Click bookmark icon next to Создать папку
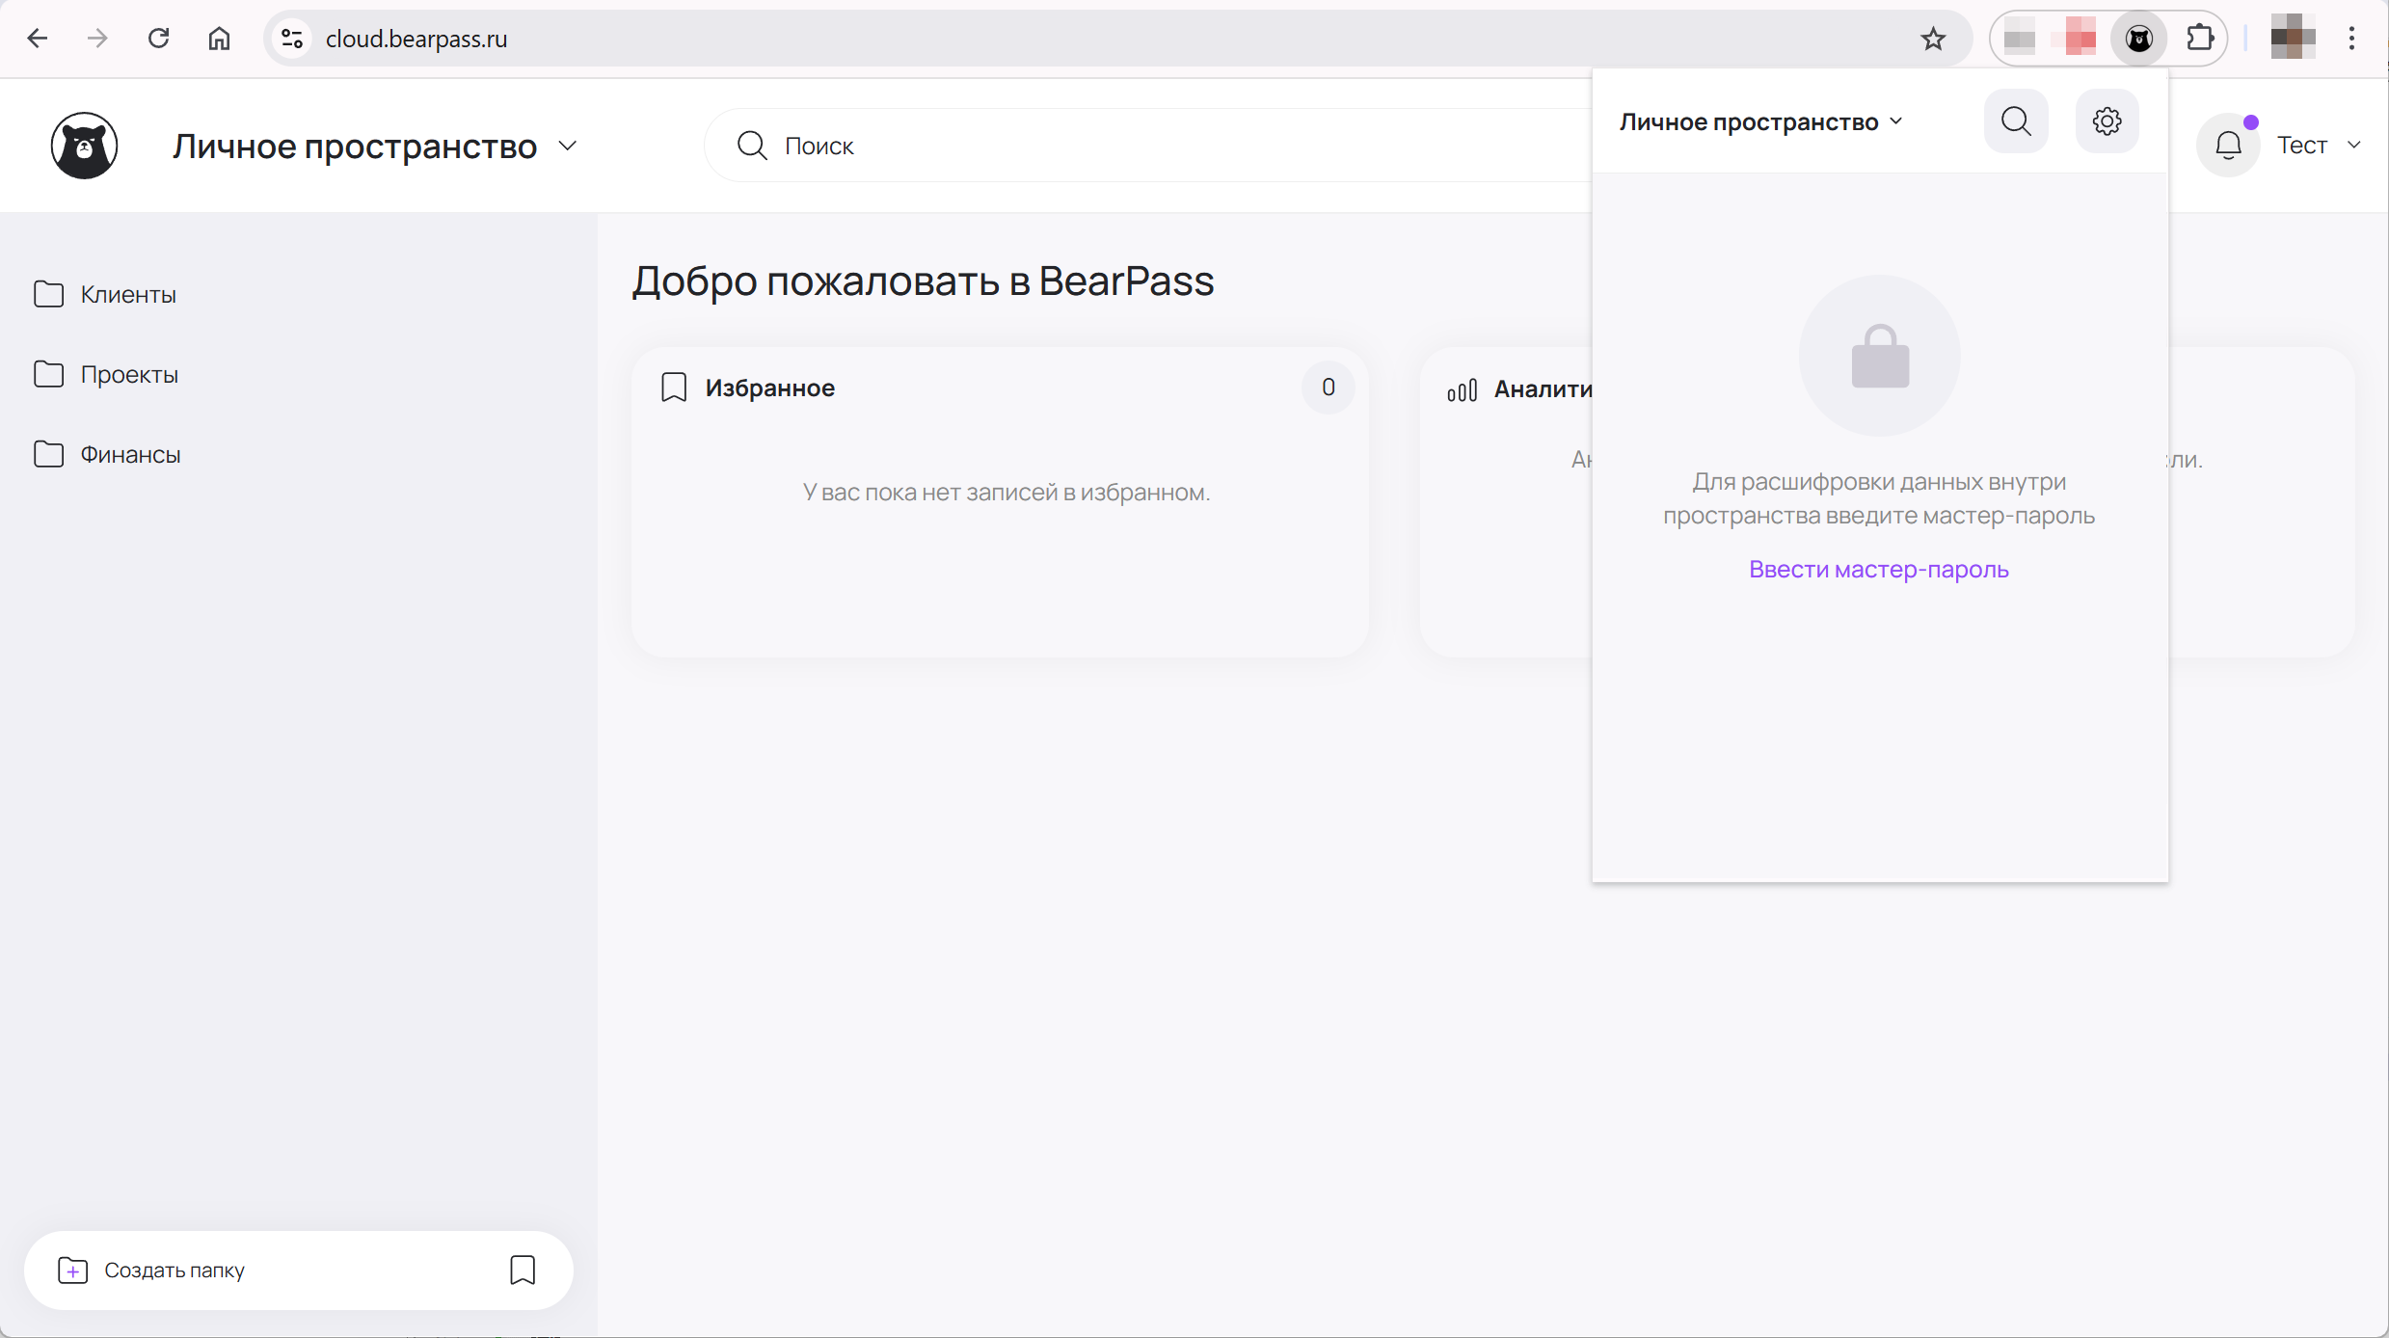The height and width of the screenshot is (1338, 2389). coord(523,1270)
